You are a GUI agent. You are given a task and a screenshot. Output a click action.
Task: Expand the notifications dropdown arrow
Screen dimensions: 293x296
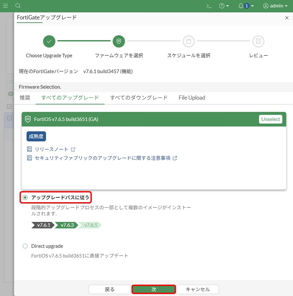click(x=253, y=6)
